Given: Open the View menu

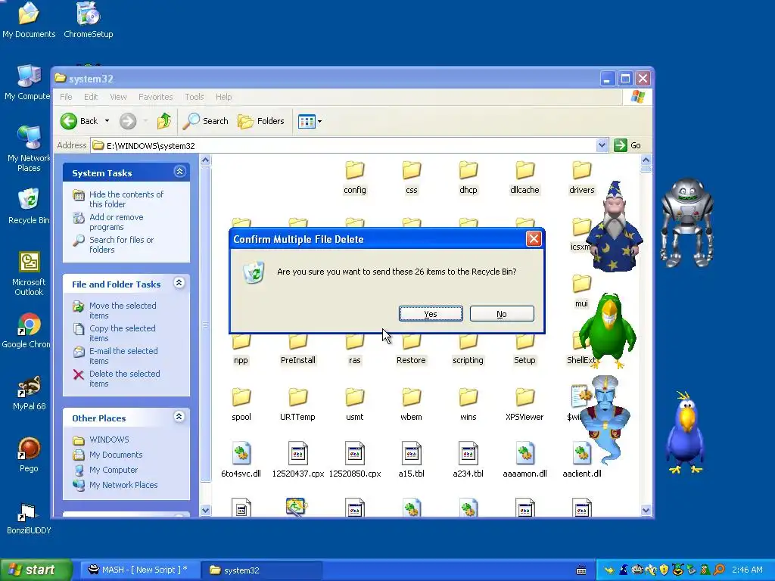Looking at the screenshot, I should (x=118, y=97).
